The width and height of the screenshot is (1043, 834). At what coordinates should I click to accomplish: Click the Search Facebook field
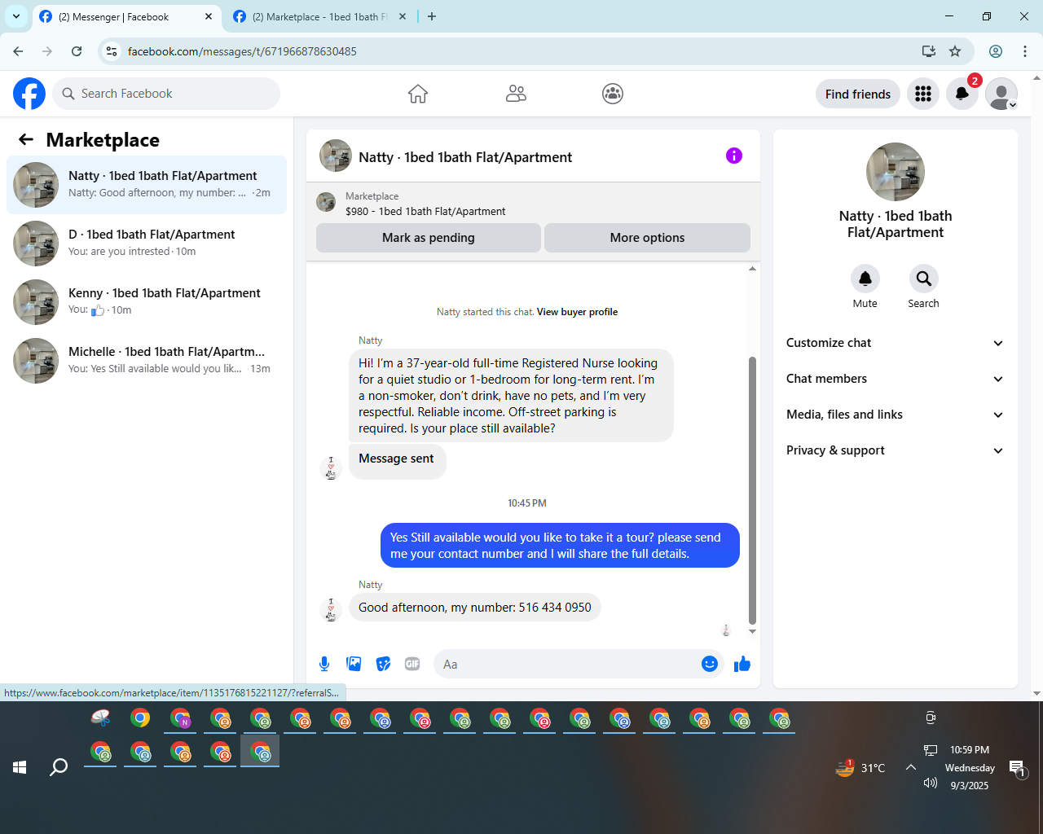[x=166, y=94]
